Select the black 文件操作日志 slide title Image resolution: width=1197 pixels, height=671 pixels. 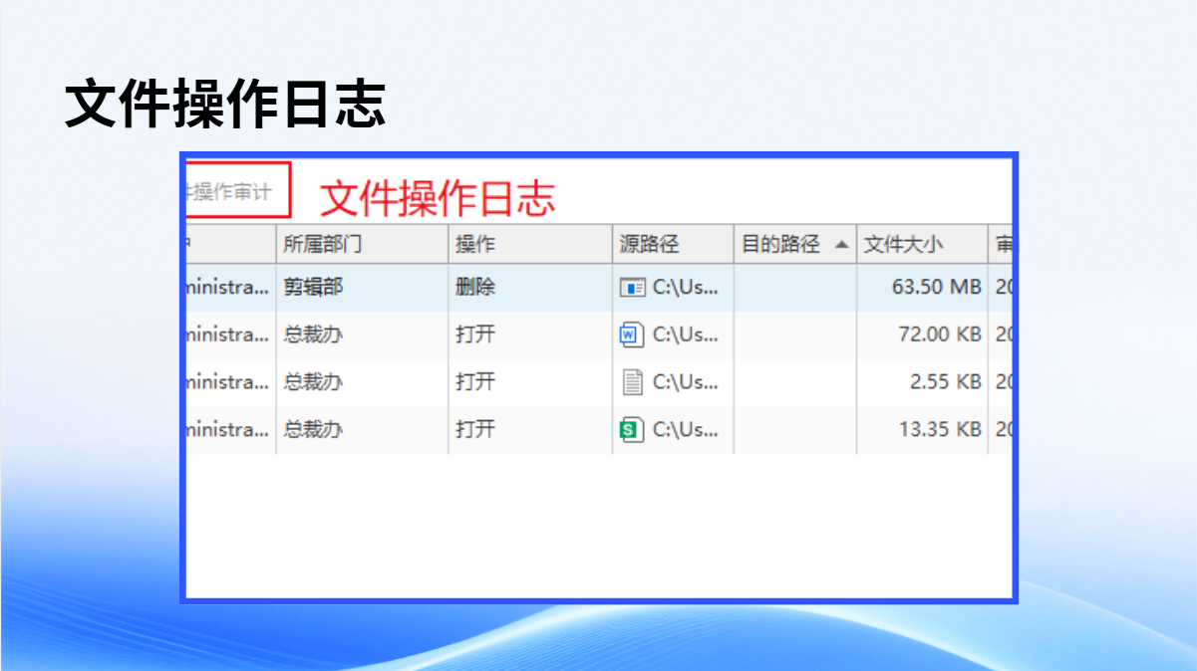(225, 104)
